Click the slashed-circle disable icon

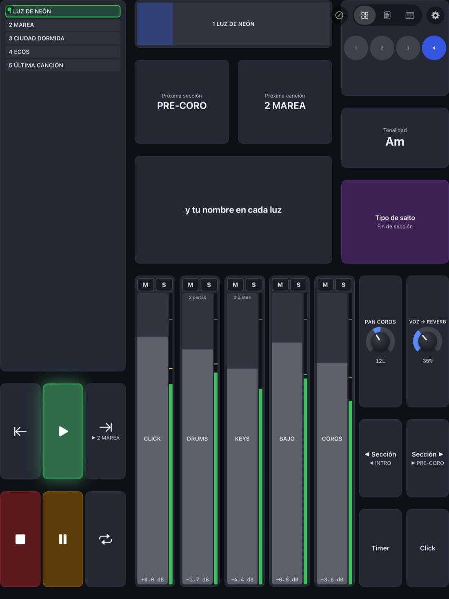[339, 16]
